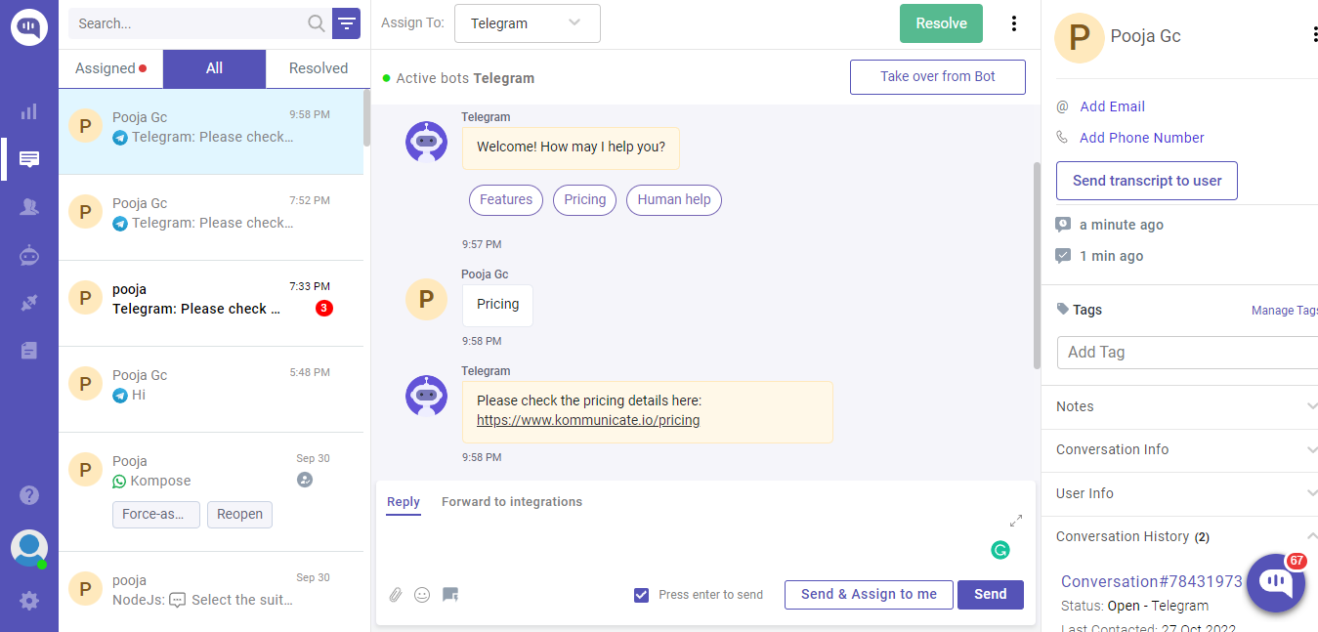1318x632 pixels.
Task: Select the Conversations chat icon in sidebar
Action: 28,158
